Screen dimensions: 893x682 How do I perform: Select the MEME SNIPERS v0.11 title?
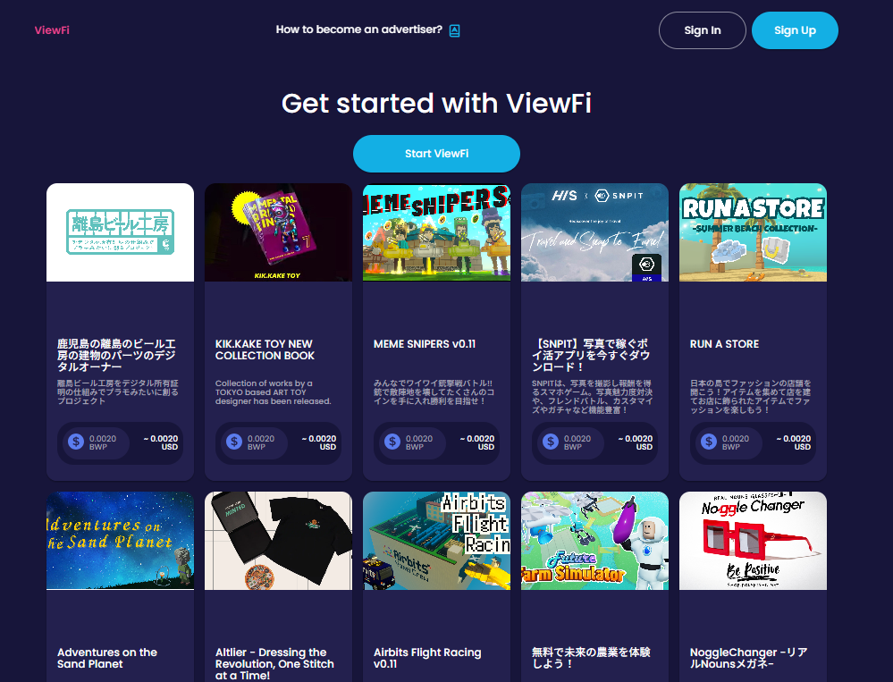[x=425, y=344]
